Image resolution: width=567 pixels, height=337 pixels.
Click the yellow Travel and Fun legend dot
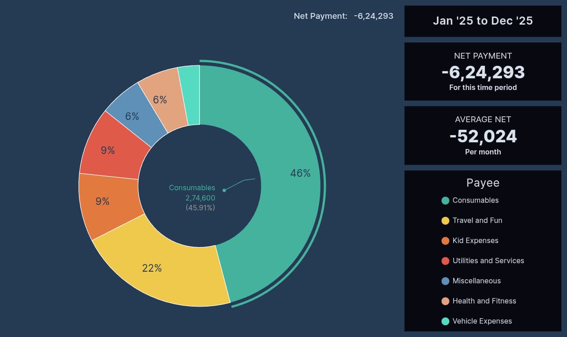click(x=445, y=221)
